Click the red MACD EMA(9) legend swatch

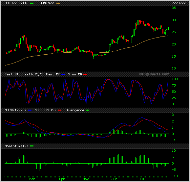(x=60, y=110)
